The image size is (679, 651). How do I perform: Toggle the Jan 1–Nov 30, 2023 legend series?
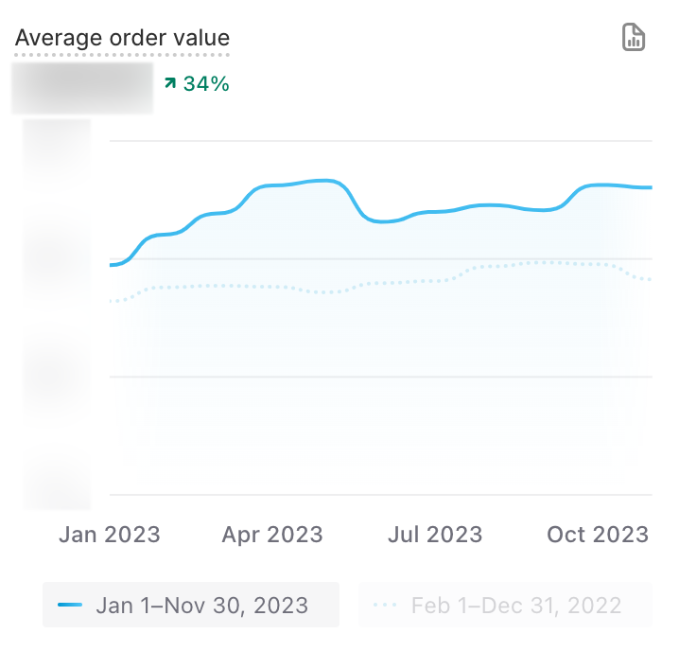pos(191,605)
